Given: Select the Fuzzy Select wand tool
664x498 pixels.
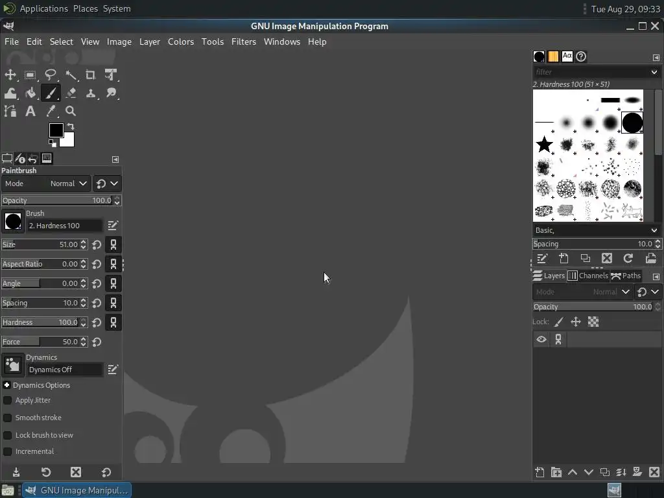Looking at the screenshot, I should (x=71, y=75).
